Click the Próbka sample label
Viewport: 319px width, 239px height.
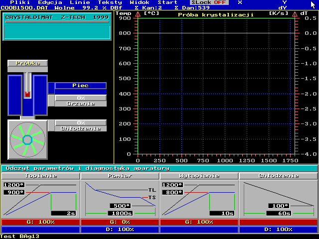click(x=28, y=63)
